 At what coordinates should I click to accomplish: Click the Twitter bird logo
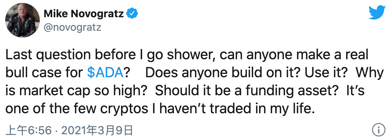point(377,12)
